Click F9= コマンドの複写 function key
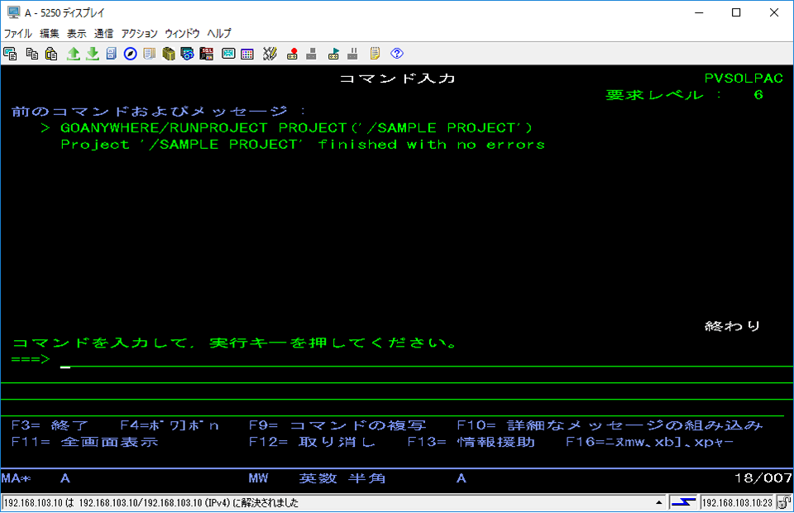Image resolution: width=794 pixels, height=513 pixels. (337, 425)
